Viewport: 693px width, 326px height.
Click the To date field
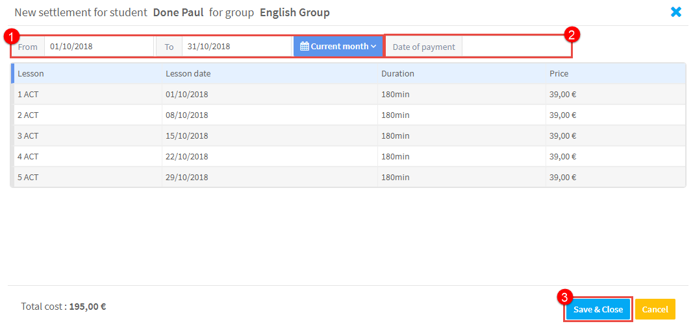tap(236, 47)
